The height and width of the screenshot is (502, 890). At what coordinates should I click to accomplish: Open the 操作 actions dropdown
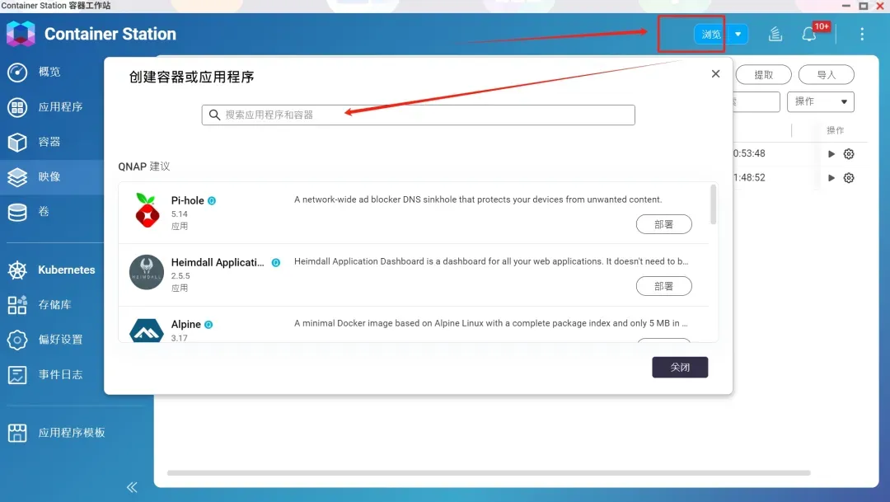820,101
